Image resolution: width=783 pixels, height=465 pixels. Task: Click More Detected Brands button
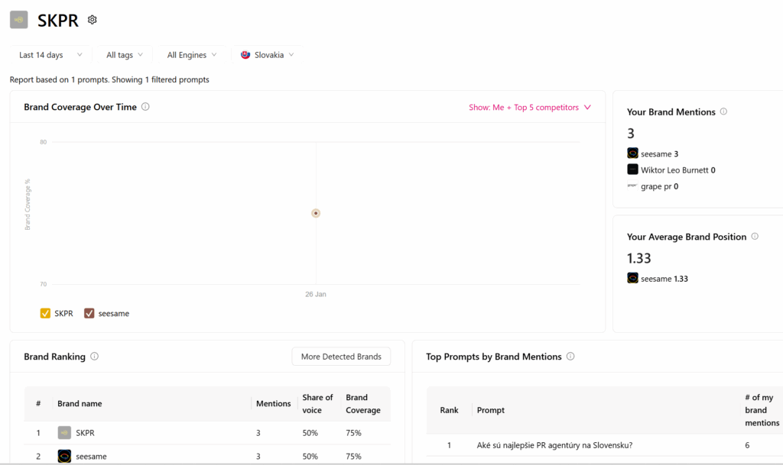341,357
